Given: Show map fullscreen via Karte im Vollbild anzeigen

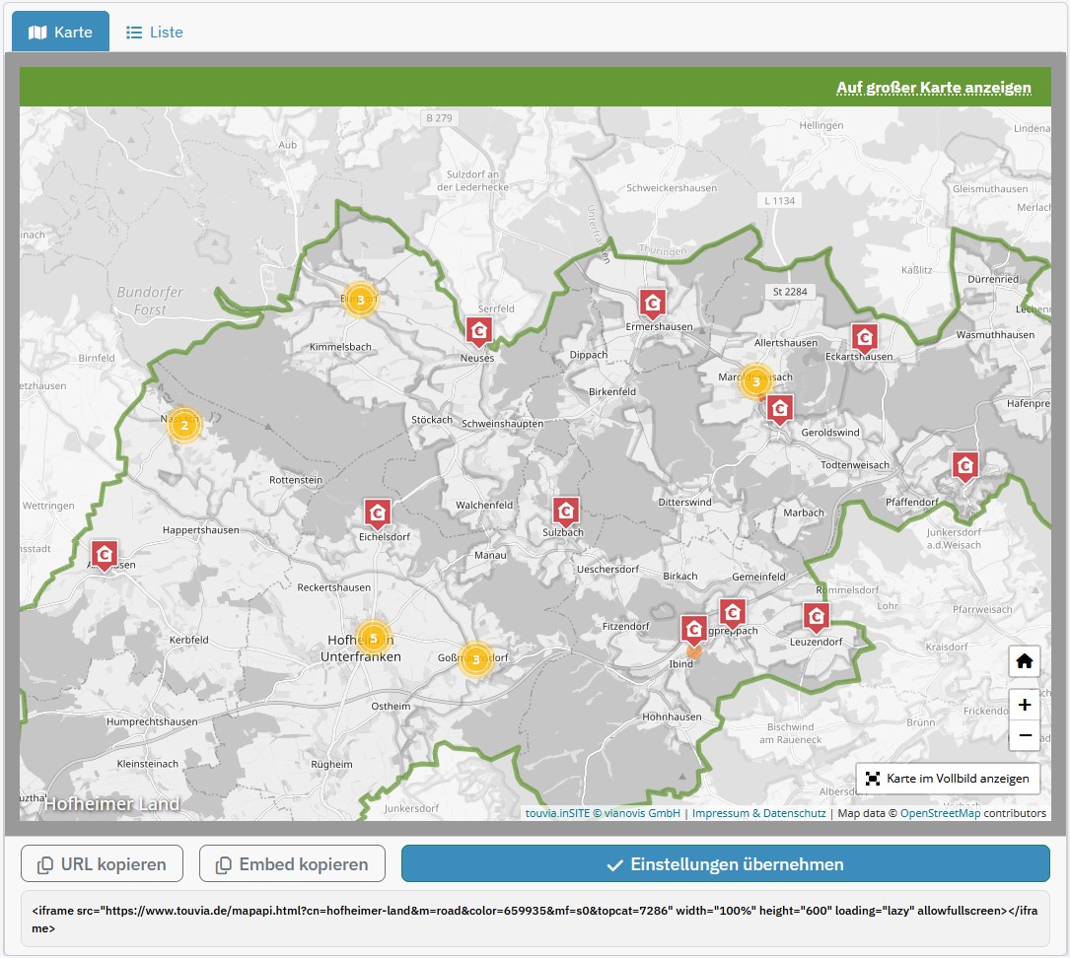Looking at the screenshot, I should coord(947,779).
